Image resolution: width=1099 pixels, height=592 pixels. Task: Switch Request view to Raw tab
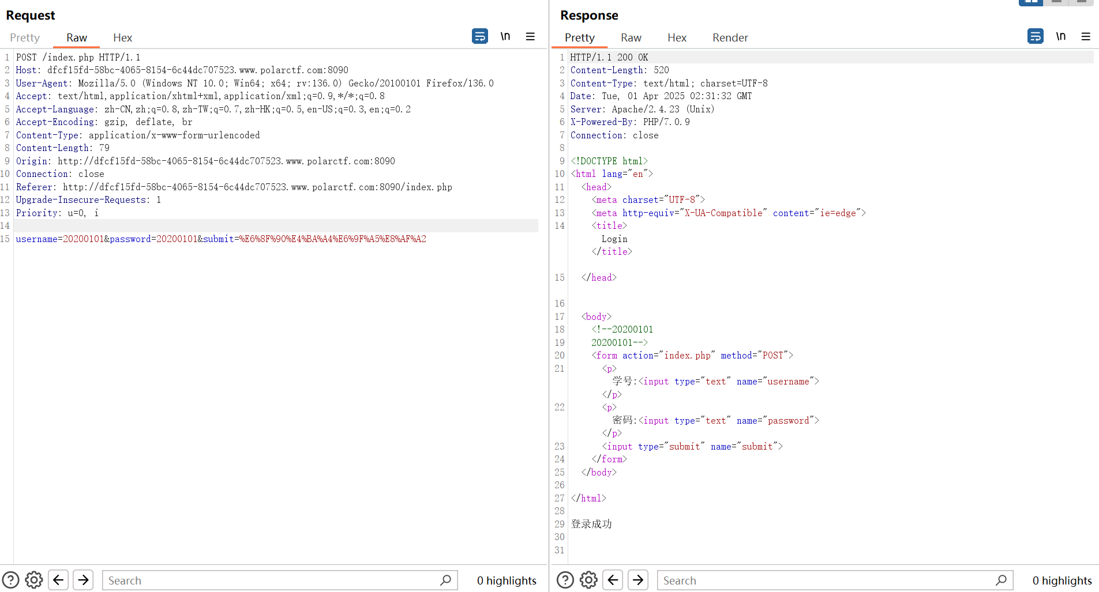pos(77,37)
